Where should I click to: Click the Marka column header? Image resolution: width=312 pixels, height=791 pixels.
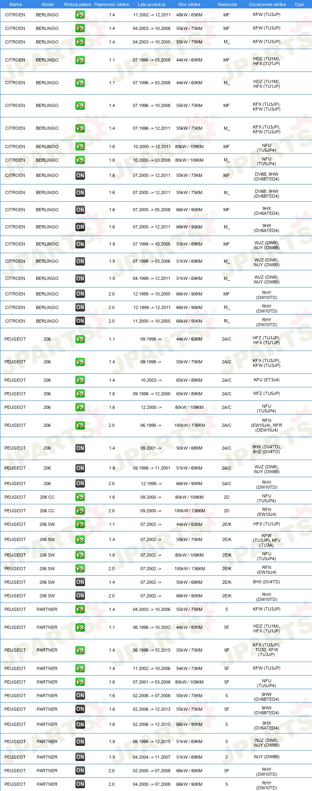16,4
